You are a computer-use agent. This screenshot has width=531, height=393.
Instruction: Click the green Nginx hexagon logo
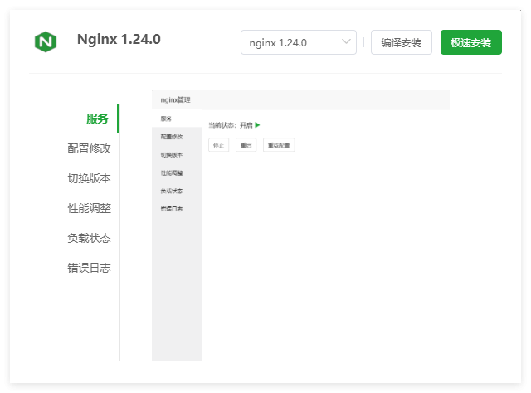(x=45, y=41)
